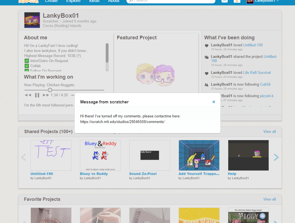This screenshot has width=295, height=223.
Task: Toggle the Follow On Request checkbox
Action: coord(27,70)
